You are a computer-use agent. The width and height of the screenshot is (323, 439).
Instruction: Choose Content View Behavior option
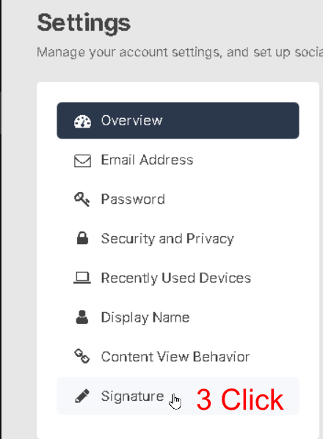pyautogui.click(x=178, y=357)
